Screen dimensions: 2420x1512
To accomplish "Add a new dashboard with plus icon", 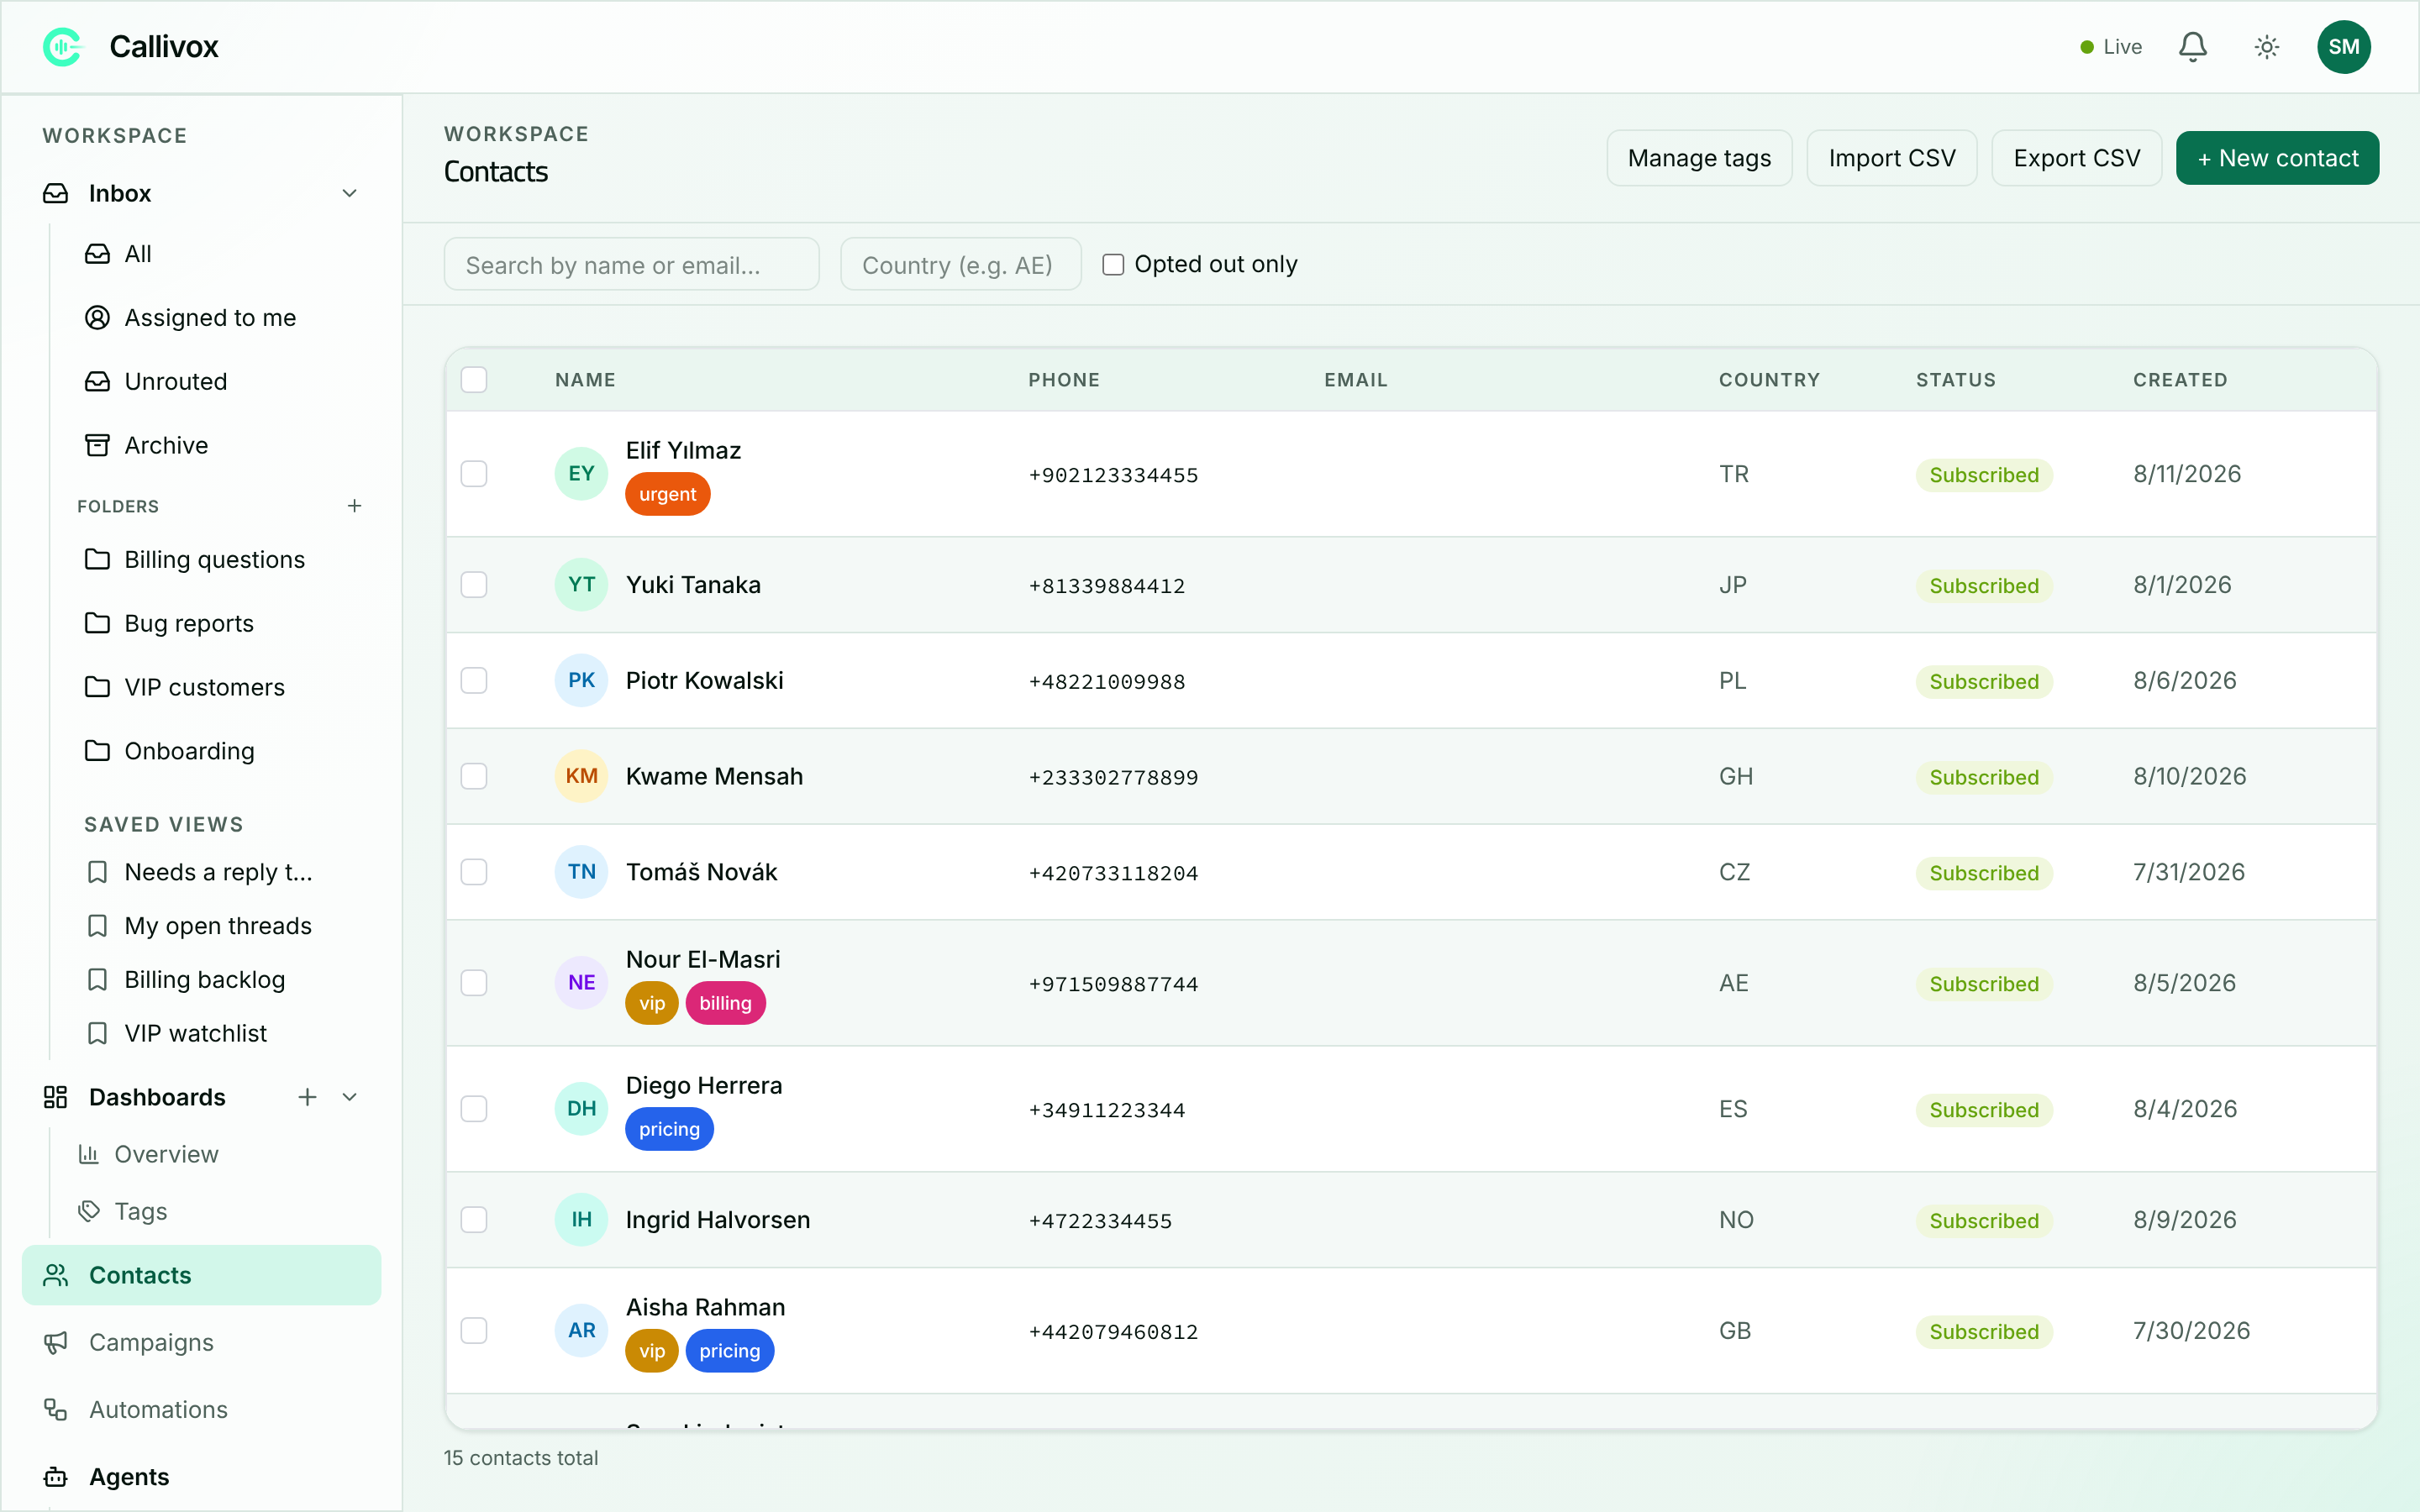I will [307, 1097].
